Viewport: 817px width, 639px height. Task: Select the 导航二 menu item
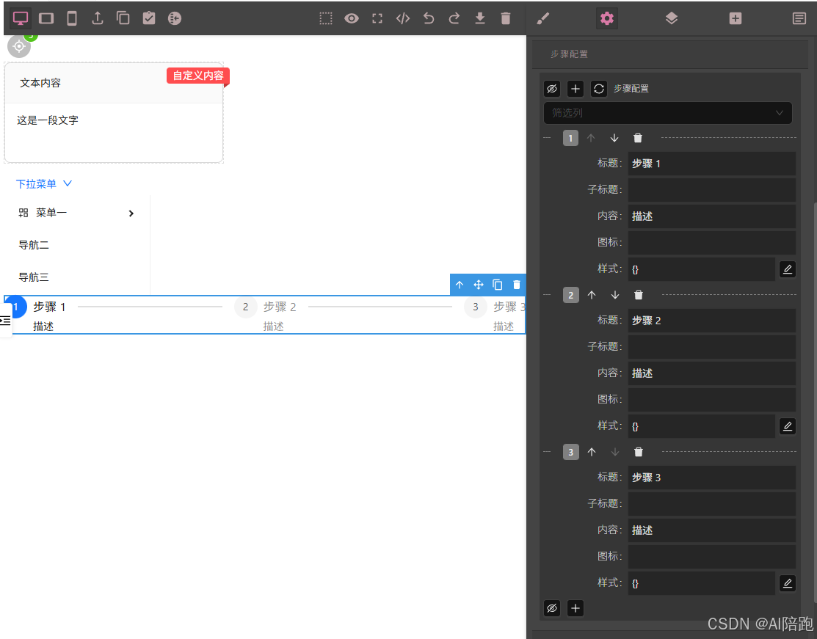(x=34, y=245)
